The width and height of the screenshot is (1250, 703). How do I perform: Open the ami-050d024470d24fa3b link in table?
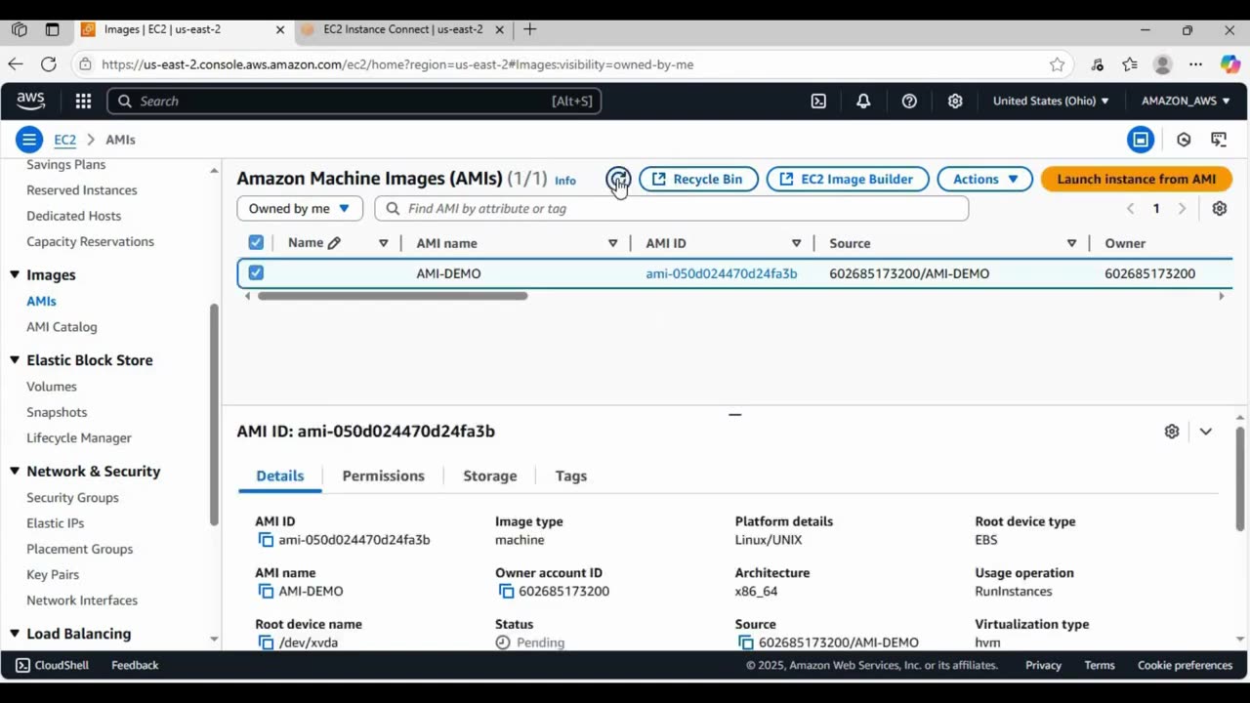[721, 273]
